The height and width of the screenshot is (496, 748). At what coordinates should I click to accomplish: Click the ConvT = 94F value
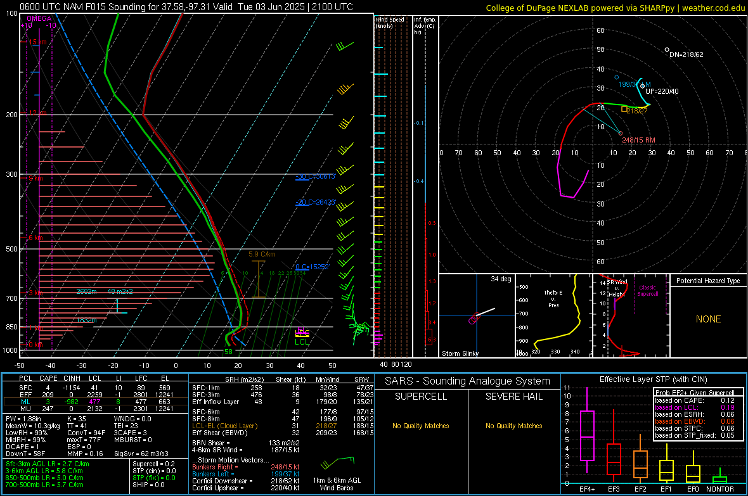pyautogui.click(x=86, y=433)
